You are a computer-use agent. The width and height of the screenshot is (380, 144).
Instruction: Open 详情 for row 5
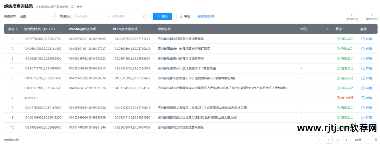(x=367, y=78)
